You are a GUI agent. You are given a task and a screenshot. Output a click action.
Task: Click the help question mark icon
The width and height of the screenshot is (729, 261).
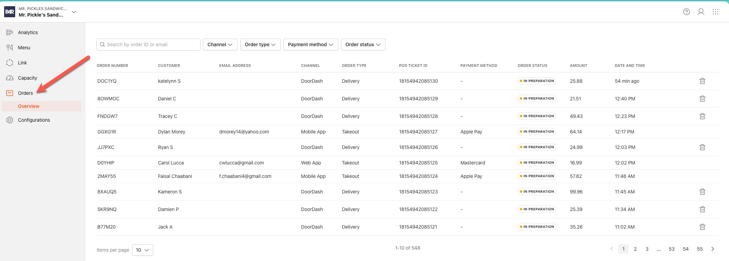(x=686, y=12)
